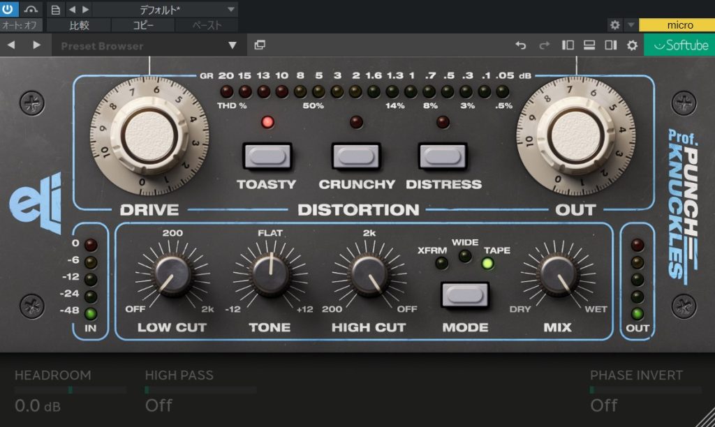The image size is (715, 427).
Task: Open Softube plugin settings gear
Action: 632,45
